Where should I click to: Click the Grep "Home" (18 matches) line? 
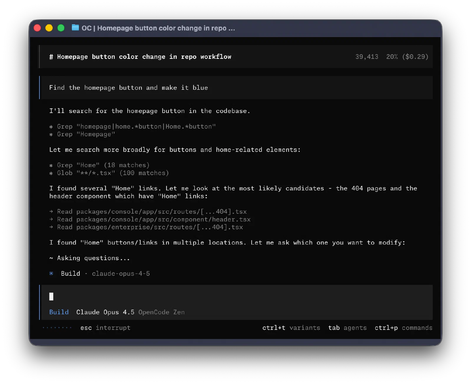(x=99, y=165)
